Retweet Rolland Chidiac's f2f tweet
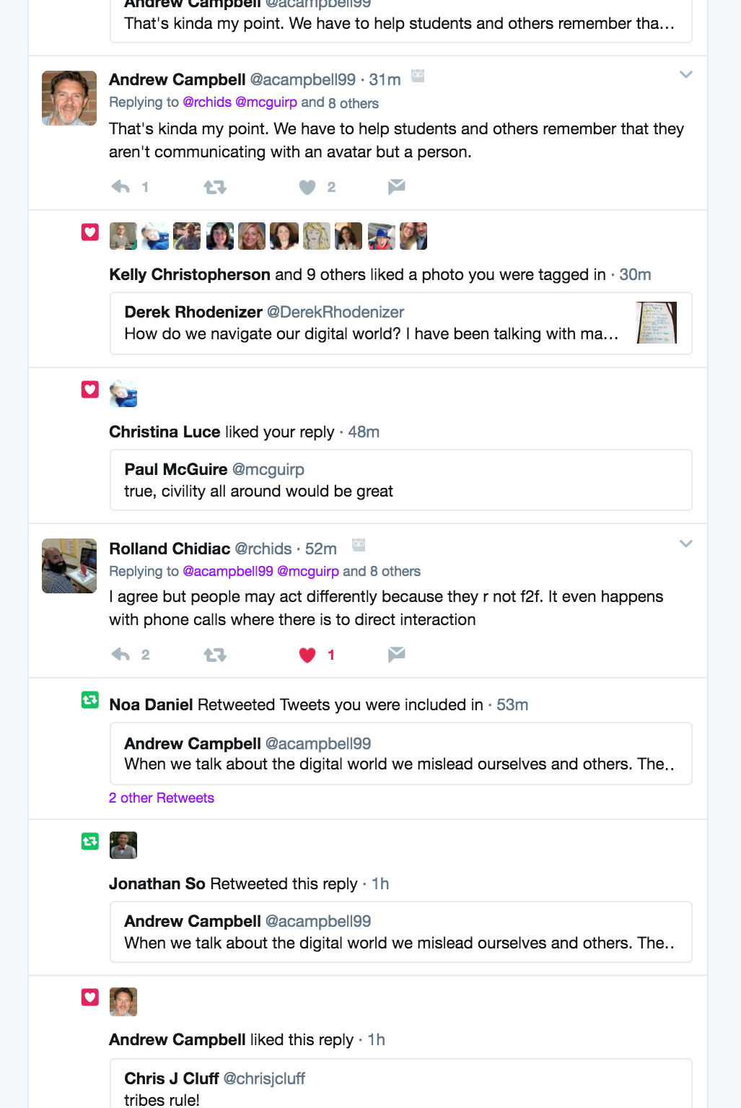This screenshot has width=741, height=1108. [215, 655]
